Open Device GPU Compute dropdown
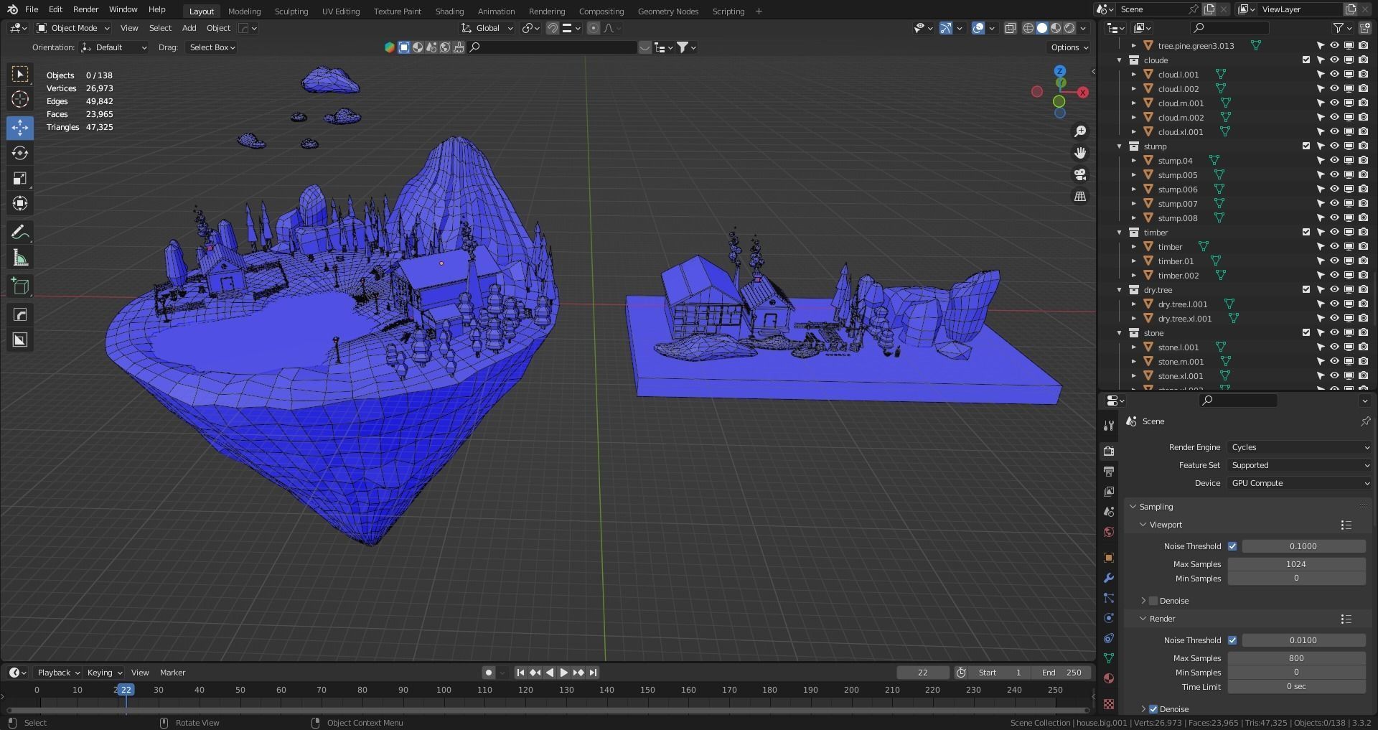This screenshot has height=730, width=1378. tap(1300, 483)
